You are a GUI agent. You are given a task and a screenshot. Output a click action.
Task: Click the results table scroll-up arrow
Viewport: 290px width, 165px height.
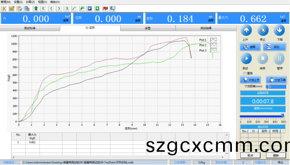227,135
